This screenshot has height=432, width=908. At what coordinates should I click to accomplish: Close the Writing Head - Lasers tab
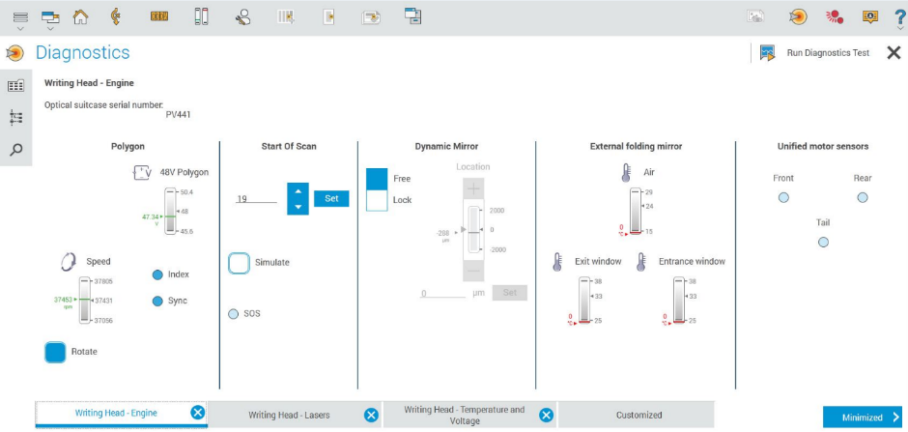pos(371,416)
